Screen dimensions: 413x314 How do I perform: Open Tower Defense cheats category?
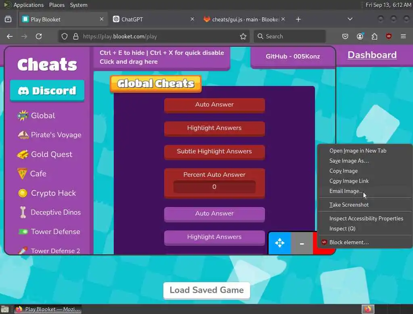click(49, 232)
